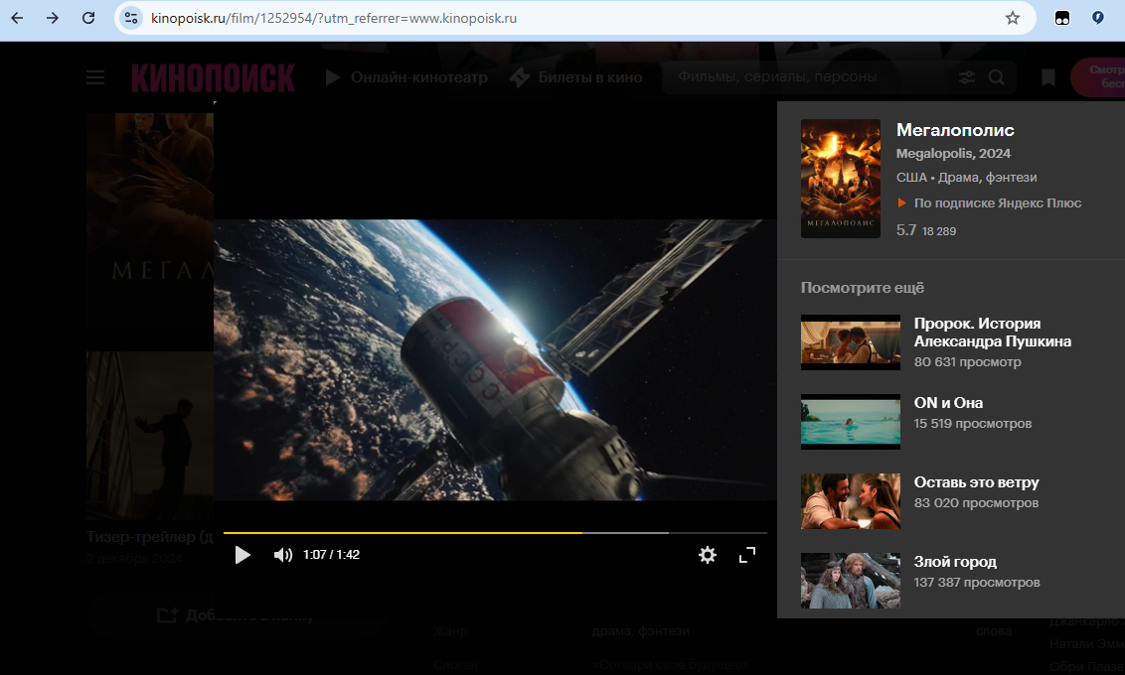The height and width of the screenshot is (675, 1125).
Task: Bookmark this page with star icon
Action: click(1013, 18)
